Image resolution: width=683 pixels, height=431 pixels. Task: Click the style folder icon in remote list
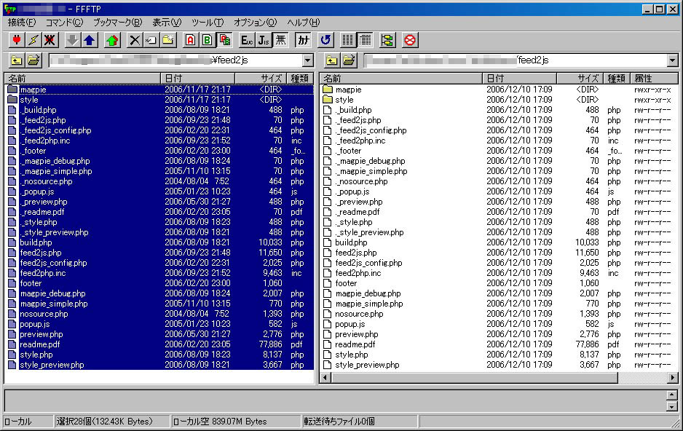click(328, 100)
